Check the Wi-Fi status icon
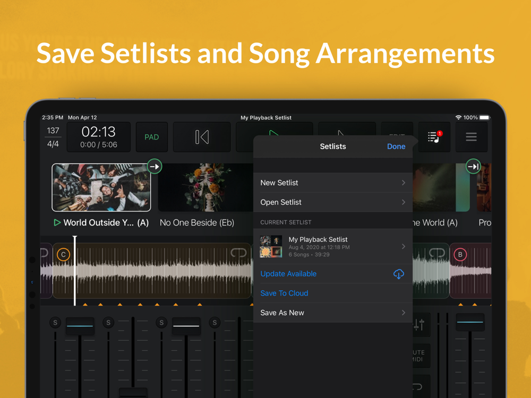Viewport: 531px width, 398px height. 458,117
